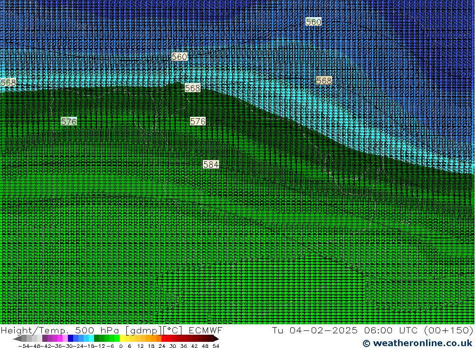
Task: Click the 560 label in the dark blue zone
Action: 313,22
